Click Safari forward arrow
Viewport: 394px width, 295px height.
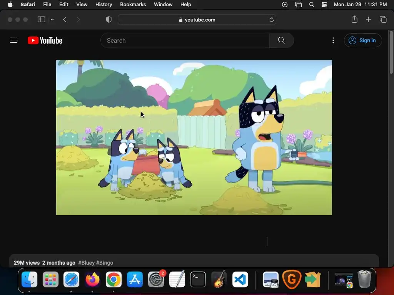[78, 20]
